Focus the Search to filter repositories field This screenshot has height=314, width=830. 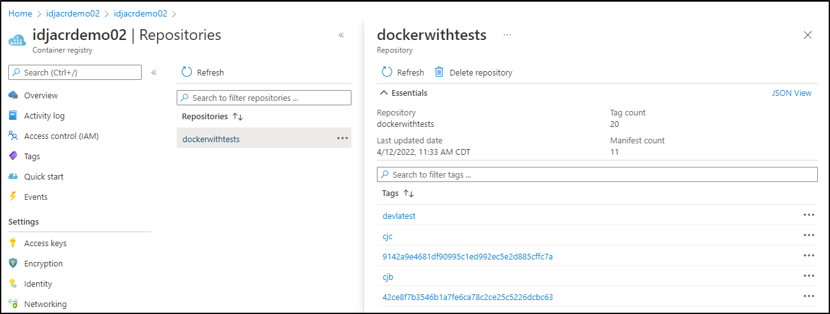coord(264,98)
